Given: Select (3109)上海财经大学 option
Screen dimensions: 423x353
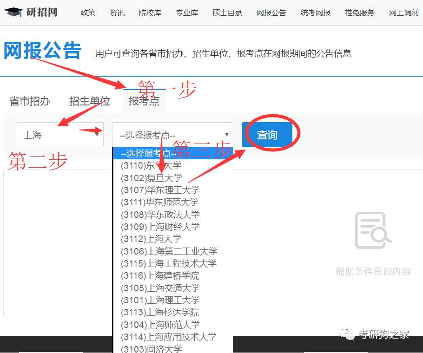Looking at the screenshot, I should pyautogui.click(x=172, y=227).
